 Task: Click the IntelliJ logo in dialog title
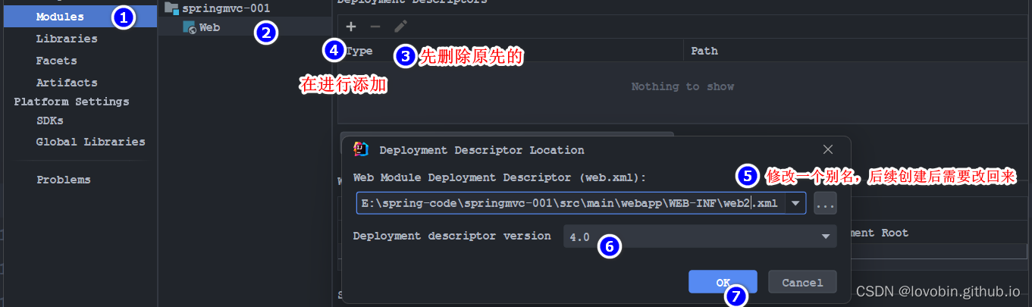pyautogui.click(x=361, y=149)
